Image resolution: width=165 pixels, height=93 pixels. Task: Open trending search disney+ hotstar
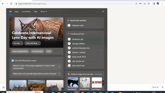tap(79, 52)
